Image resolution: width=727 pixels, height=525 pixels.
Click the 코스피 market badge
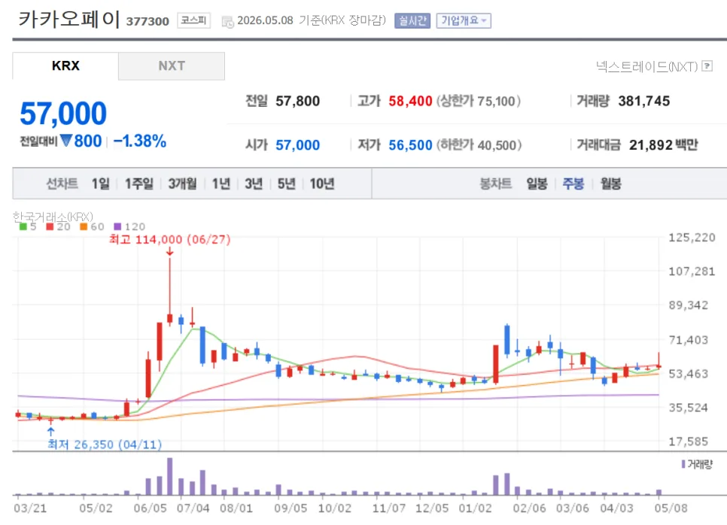click(193, 20)
